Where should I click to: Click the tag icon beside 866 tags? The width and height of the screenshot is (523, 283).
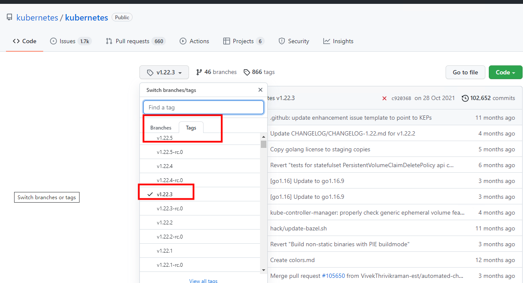pos(247,72)
